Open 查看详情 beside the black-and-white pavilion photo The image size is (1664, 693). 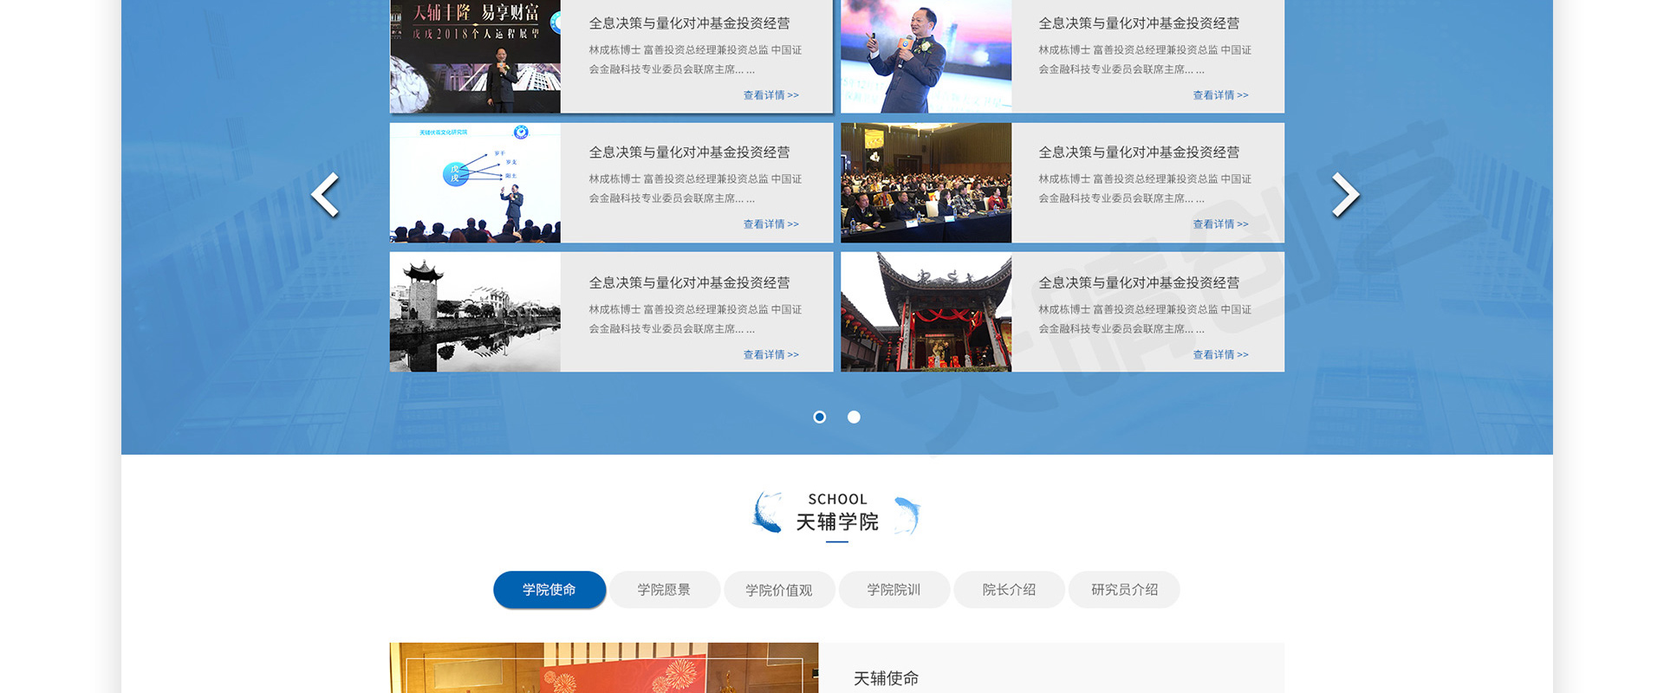point(770,355)
